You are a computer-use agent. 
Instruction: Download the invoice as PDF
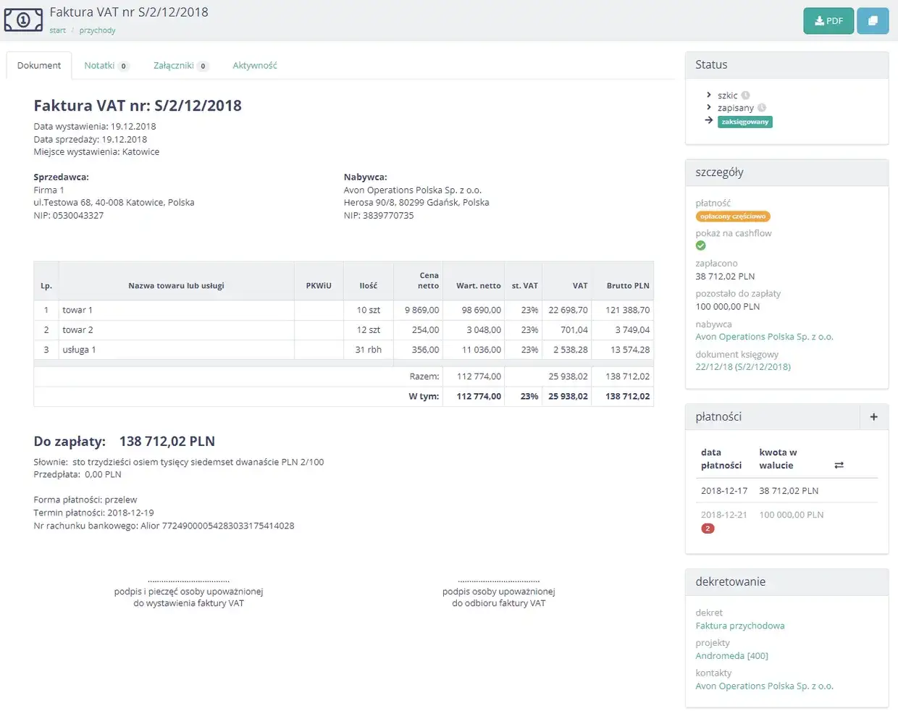pyautogui.click(x=828, y=21)
